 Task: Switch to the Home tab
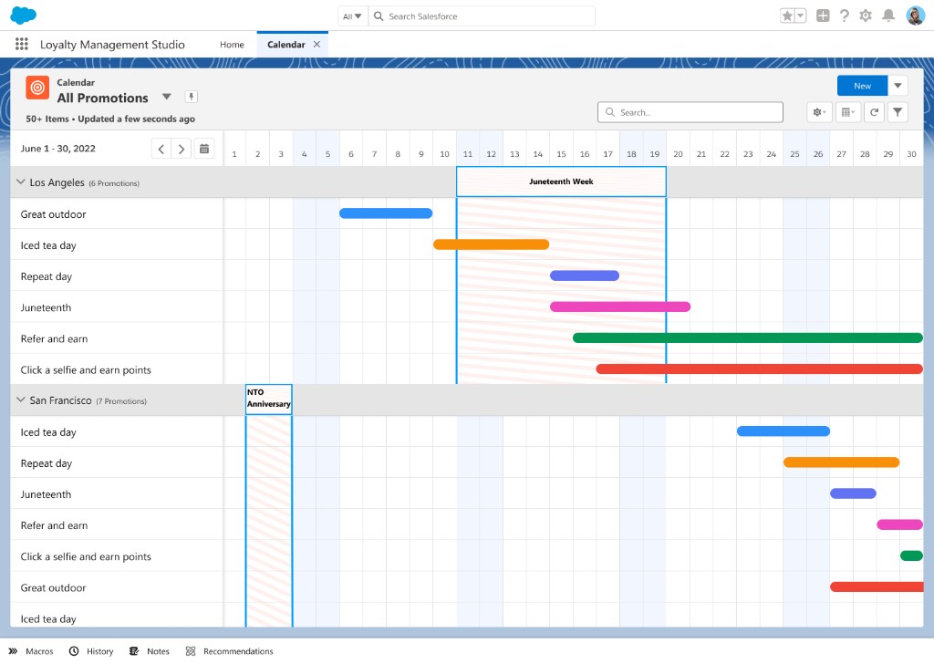pyautogui.click(x=232, y=45)
